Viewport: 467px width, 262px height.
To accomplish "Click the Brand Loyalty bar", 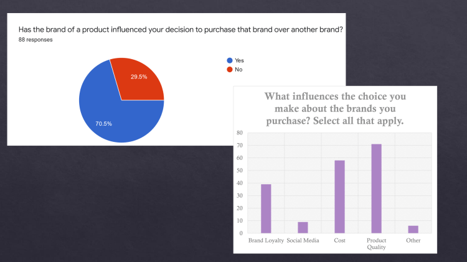I will click(266, 208).
